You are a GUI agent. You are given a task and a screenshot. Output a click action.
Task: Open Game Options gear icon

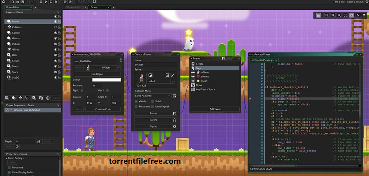pos(65,2)
